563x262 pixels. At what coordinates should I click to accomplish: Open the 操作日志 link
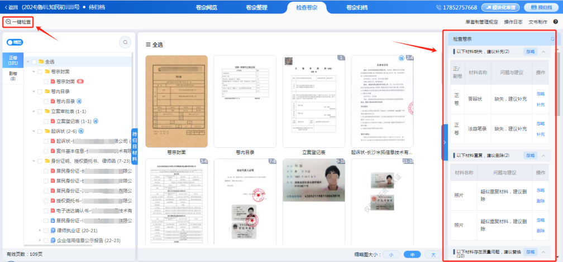(x=513, y=22)
